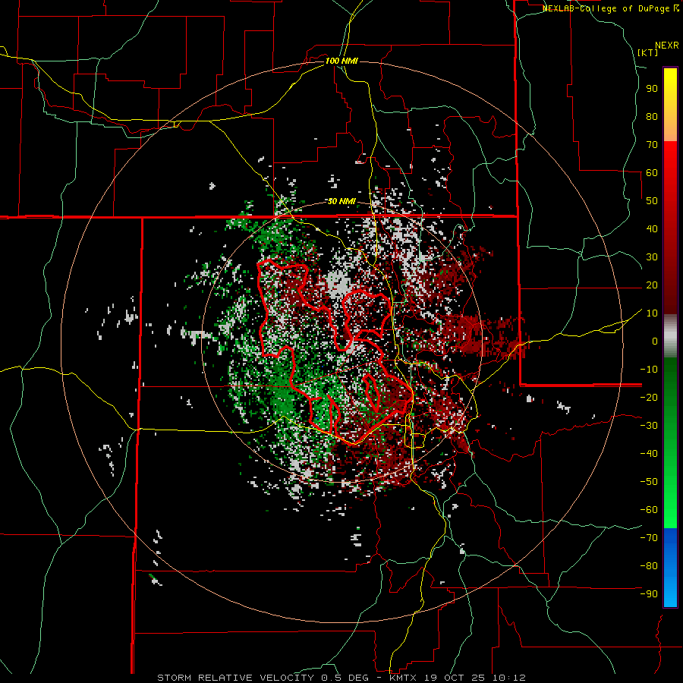Image resolution: width=683 pixels, height=683 pixels.
Task: Click the -50 value on velocity scale
Action: pos(649,482)
